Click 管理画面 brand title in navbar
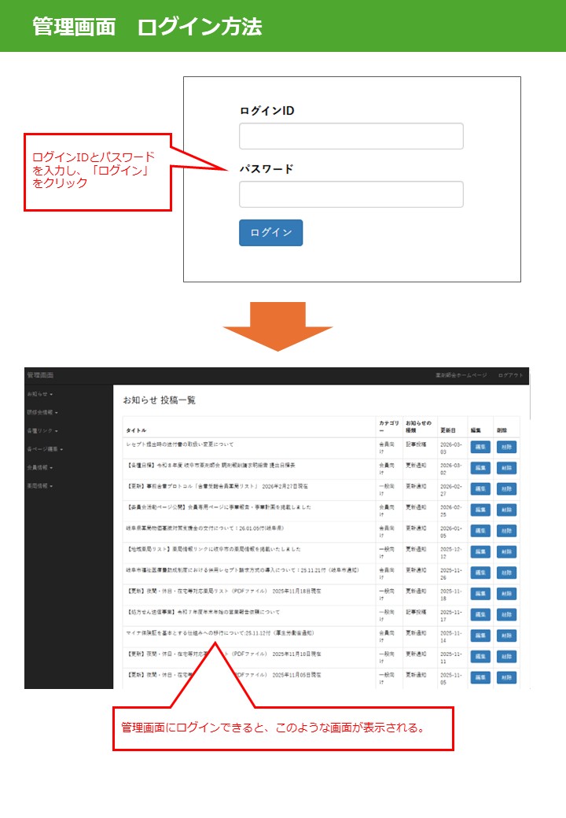Viewport: 566px width, 818px height. (x=39, y=376)
